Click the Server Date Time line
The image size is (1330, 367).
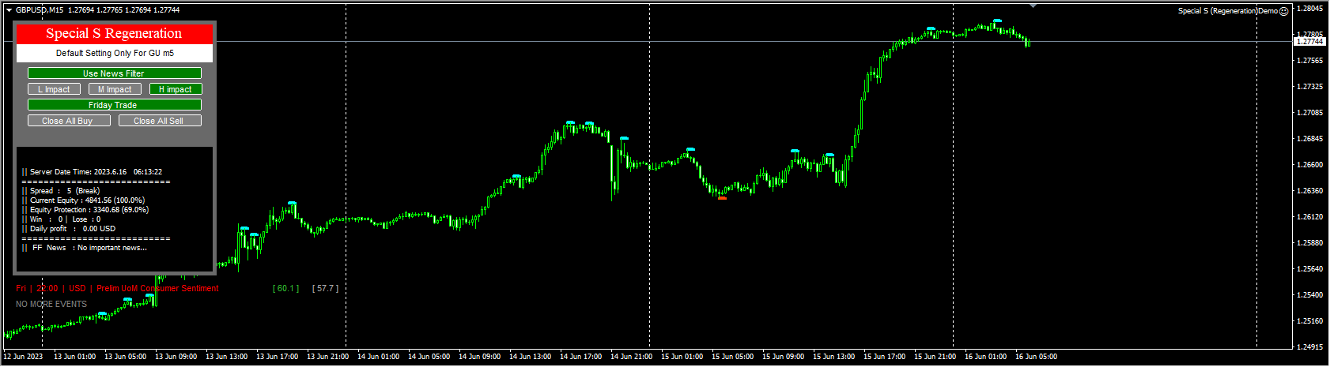point(93,172)
